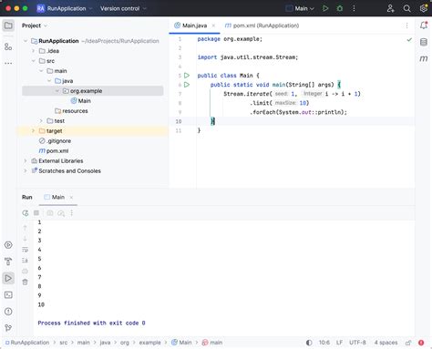Click the inspection checkmark in editor
432x349 pixels.
pyautogui.click(x=409, y=39)
